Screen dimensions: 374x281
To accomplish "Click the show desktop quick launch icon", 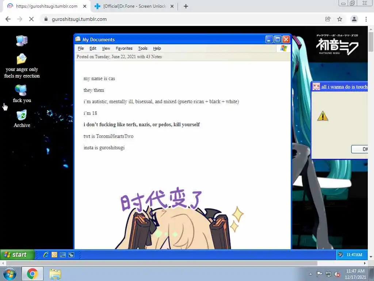I will pos(63,255).
